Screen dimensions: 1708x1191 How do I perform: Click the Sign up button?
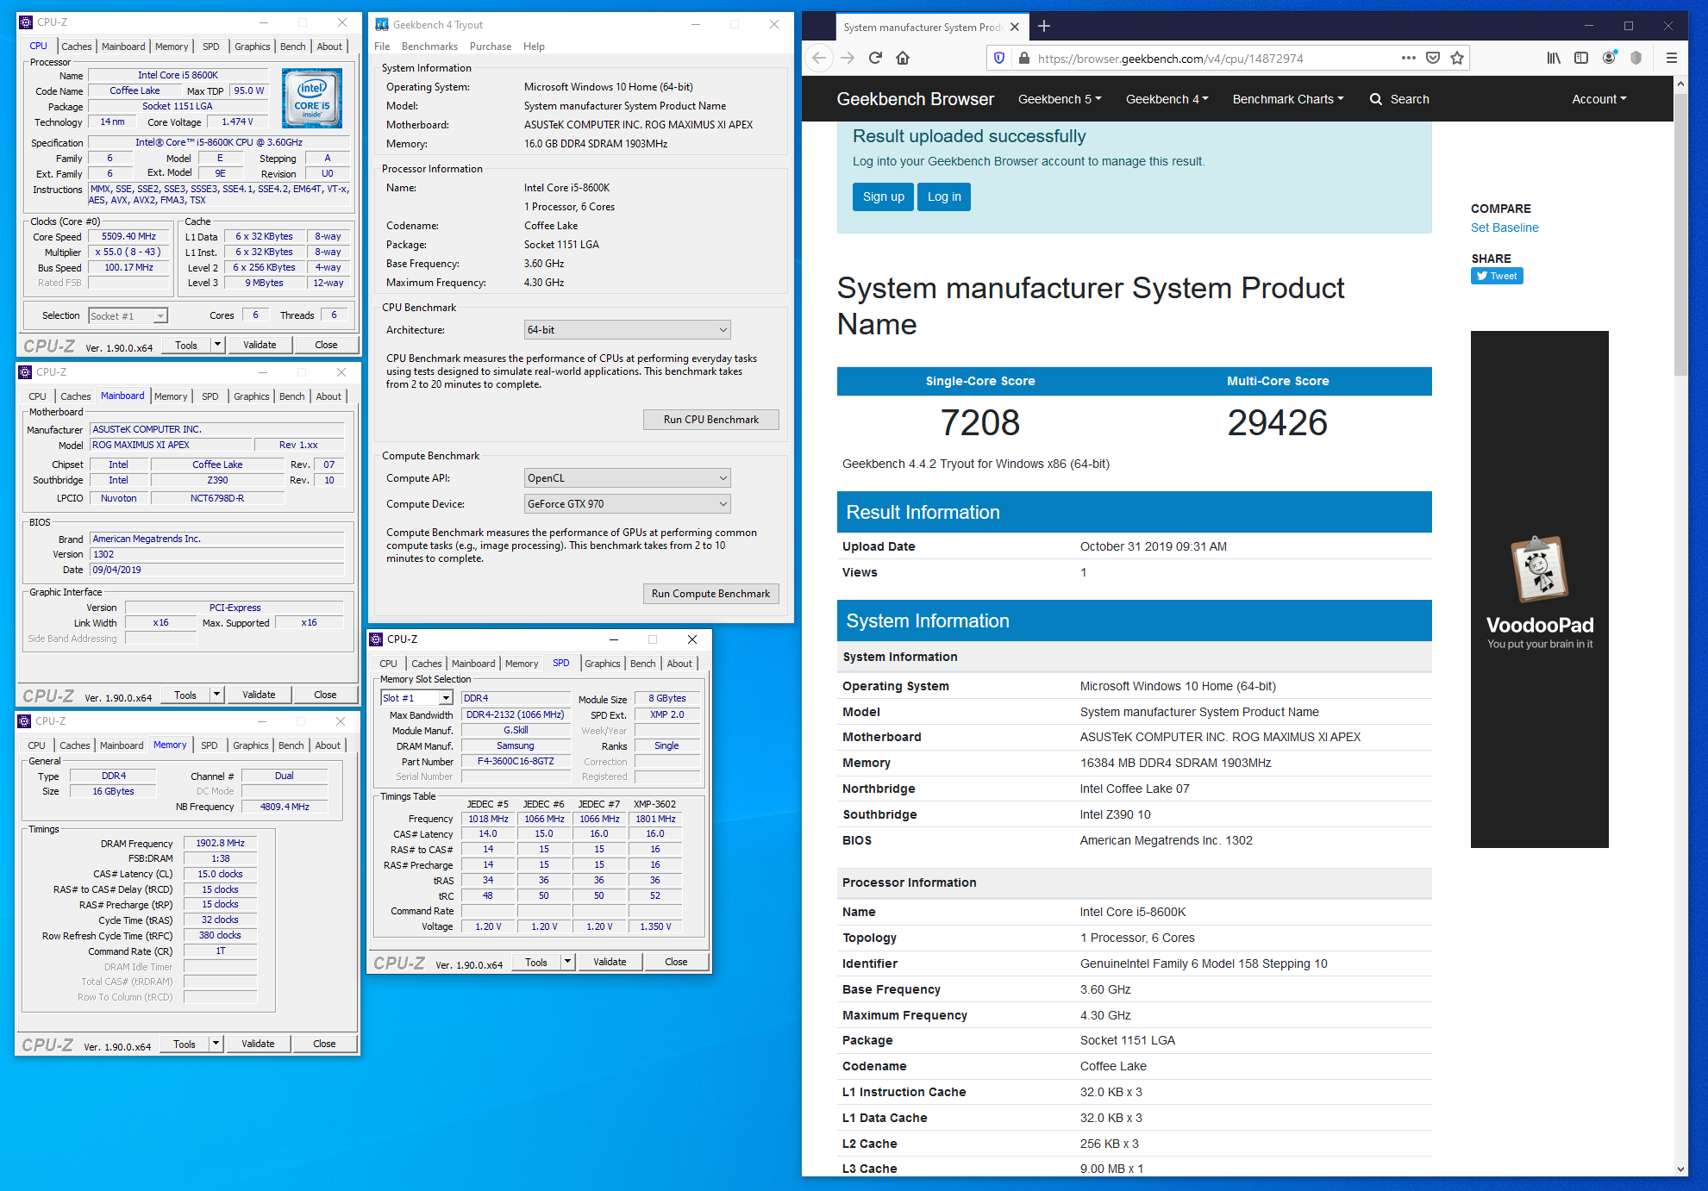click(x=884, y=196)
